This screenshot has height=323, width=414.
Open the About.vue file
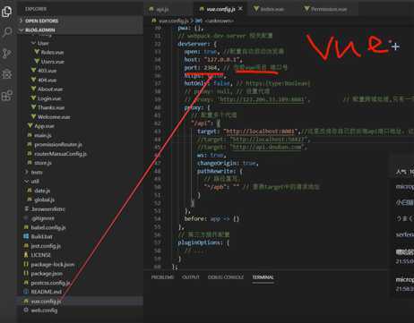[x=50, y=89]
